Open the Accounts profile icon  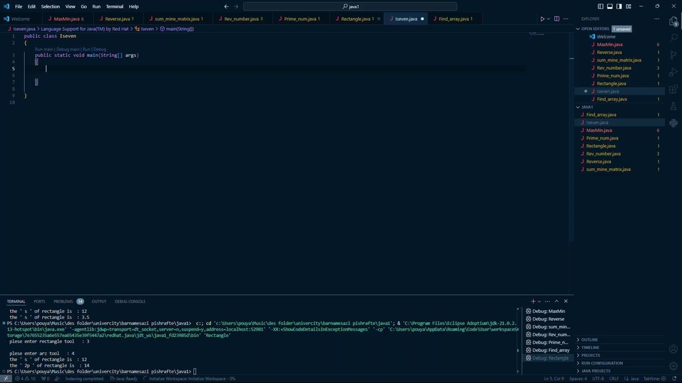[x=673, y=349]
